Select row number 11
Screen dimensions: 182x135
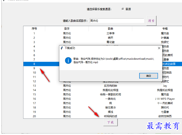coord(34,77)
